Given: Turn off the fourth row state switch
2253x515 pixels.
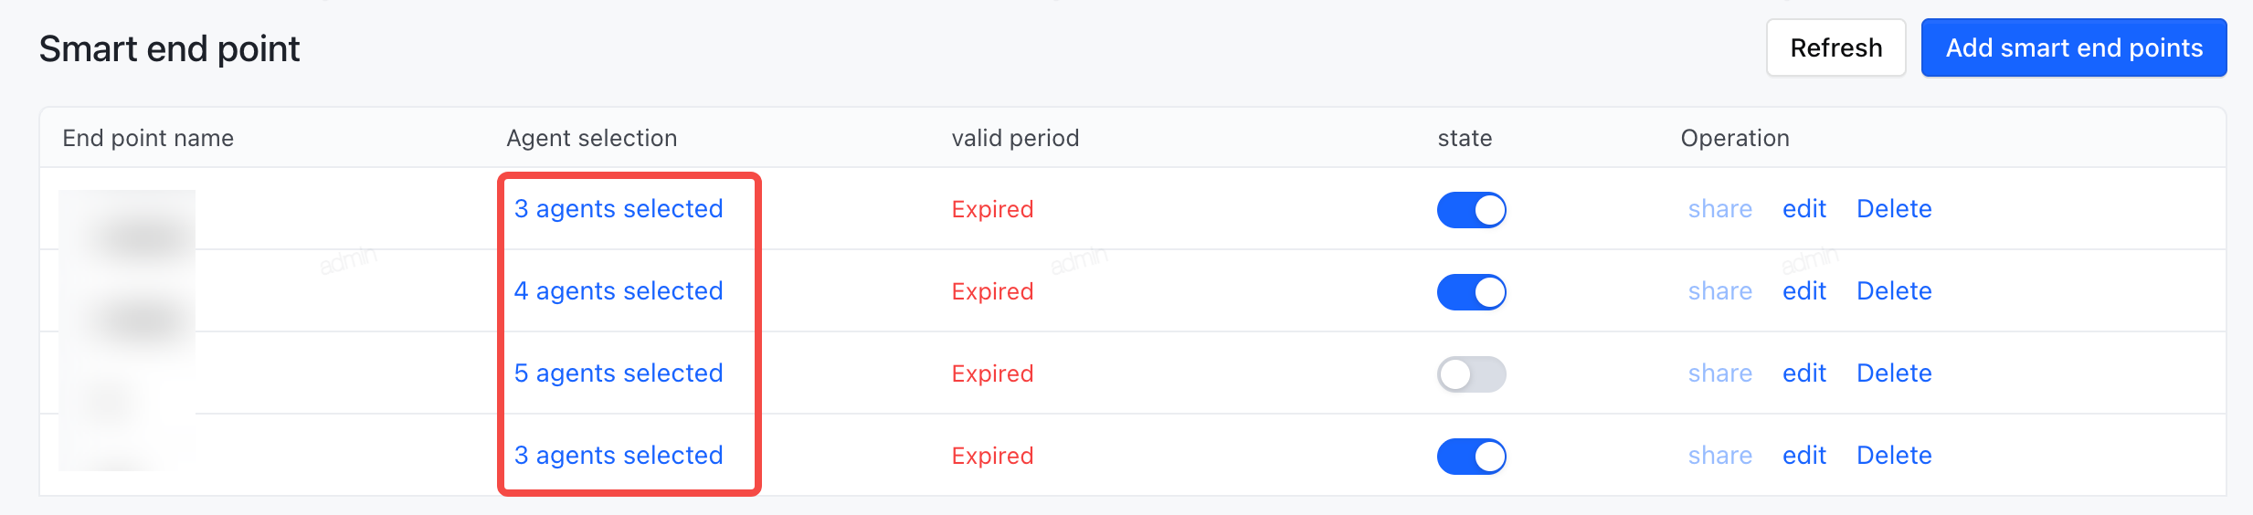Looking at the screenshot, I should 1472,457.
